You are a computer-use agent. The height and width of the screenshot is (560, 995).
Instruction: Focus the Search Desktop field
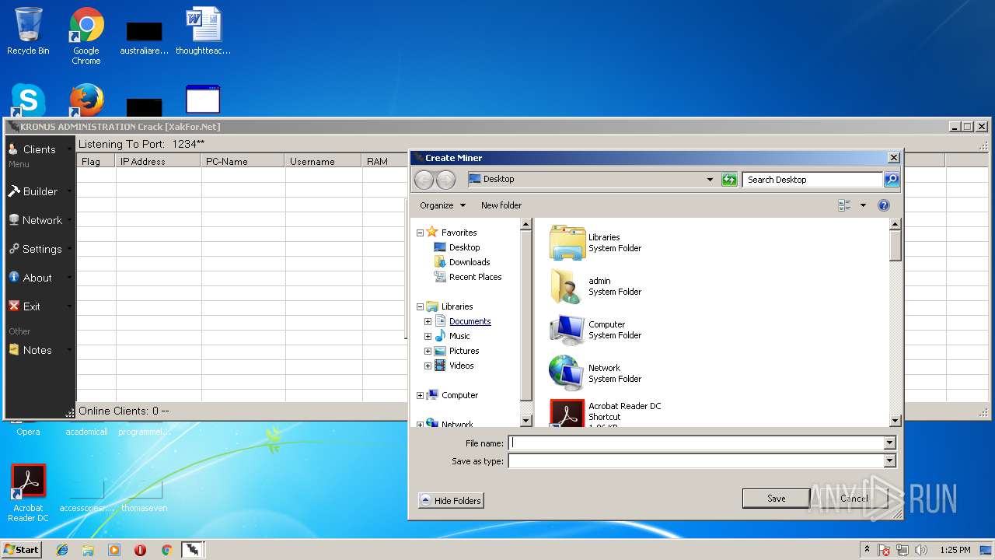pyautogui.click(x=812, y=180)
